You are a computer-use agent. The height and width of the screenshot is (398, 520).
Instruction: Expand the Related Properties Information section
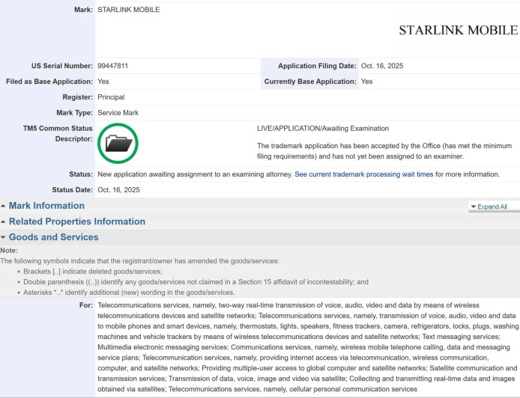[76, 221]
